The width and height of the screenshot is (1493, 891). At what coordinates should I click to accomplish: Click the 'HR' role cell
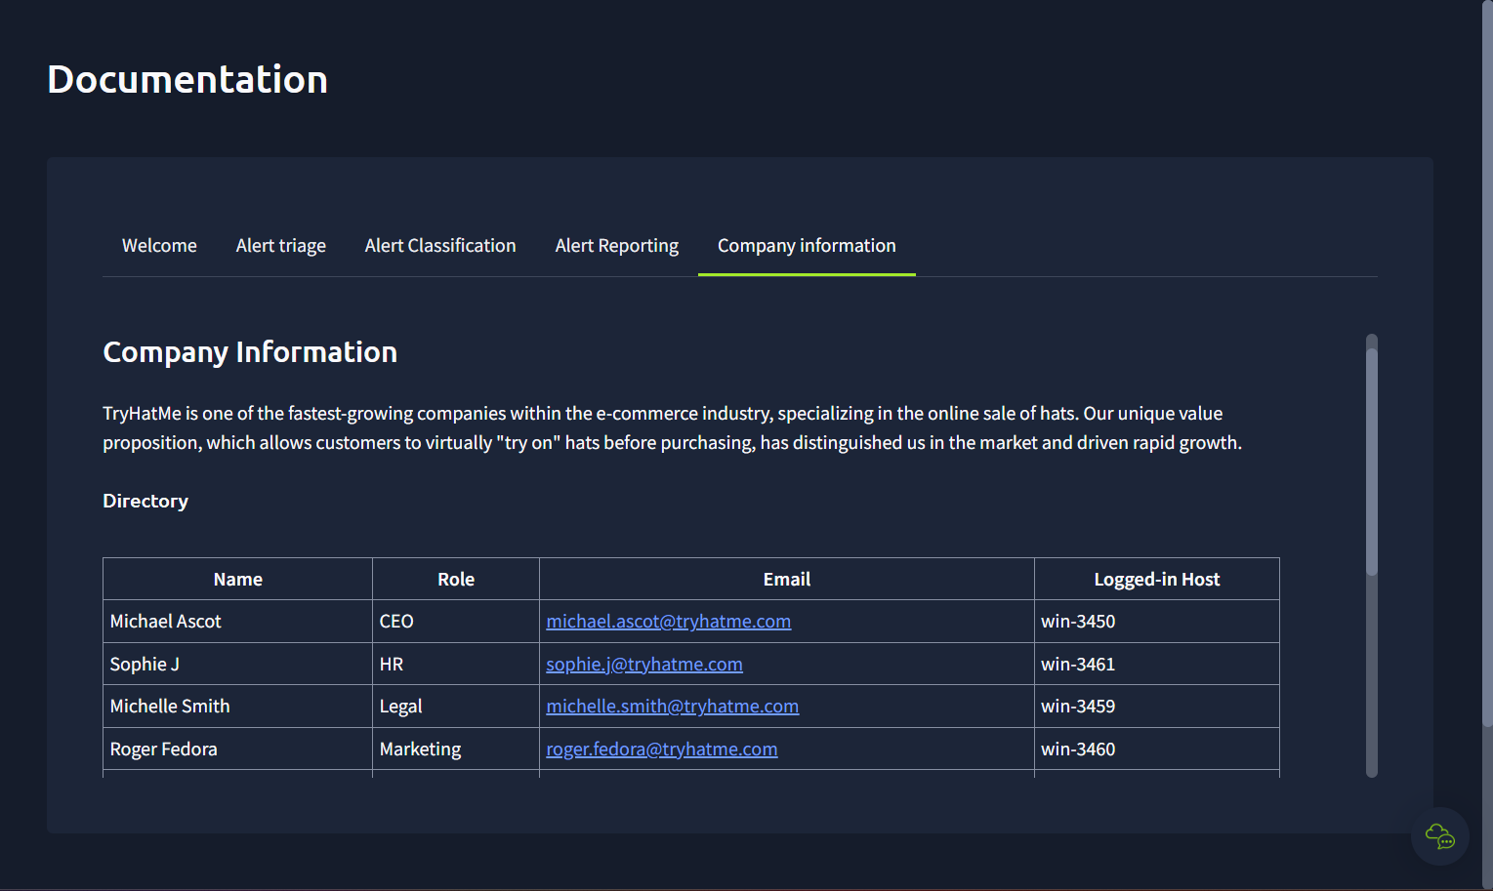(456, 665)
